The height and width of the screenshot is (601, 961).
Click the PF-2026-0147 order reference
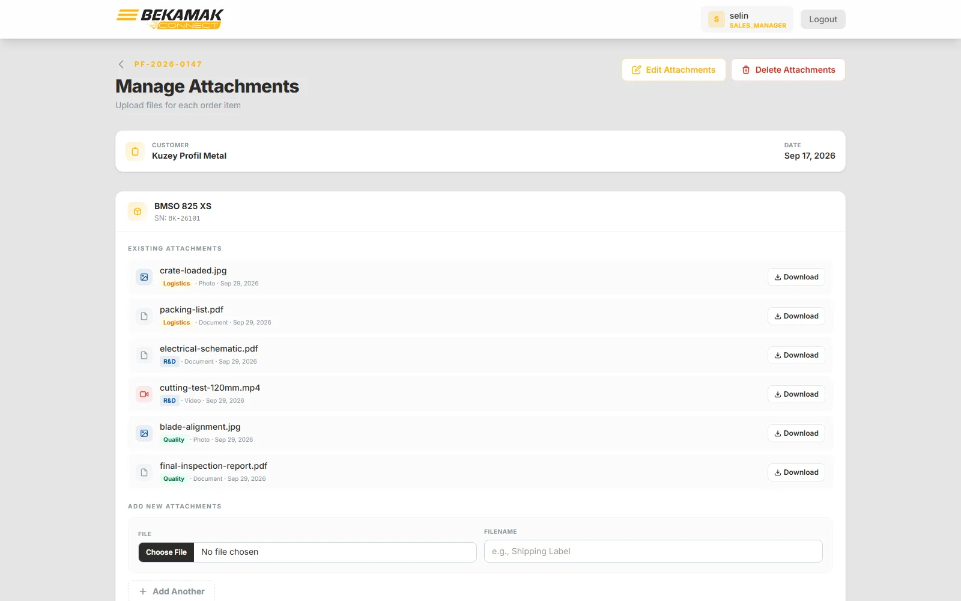[x=168, y=64]
